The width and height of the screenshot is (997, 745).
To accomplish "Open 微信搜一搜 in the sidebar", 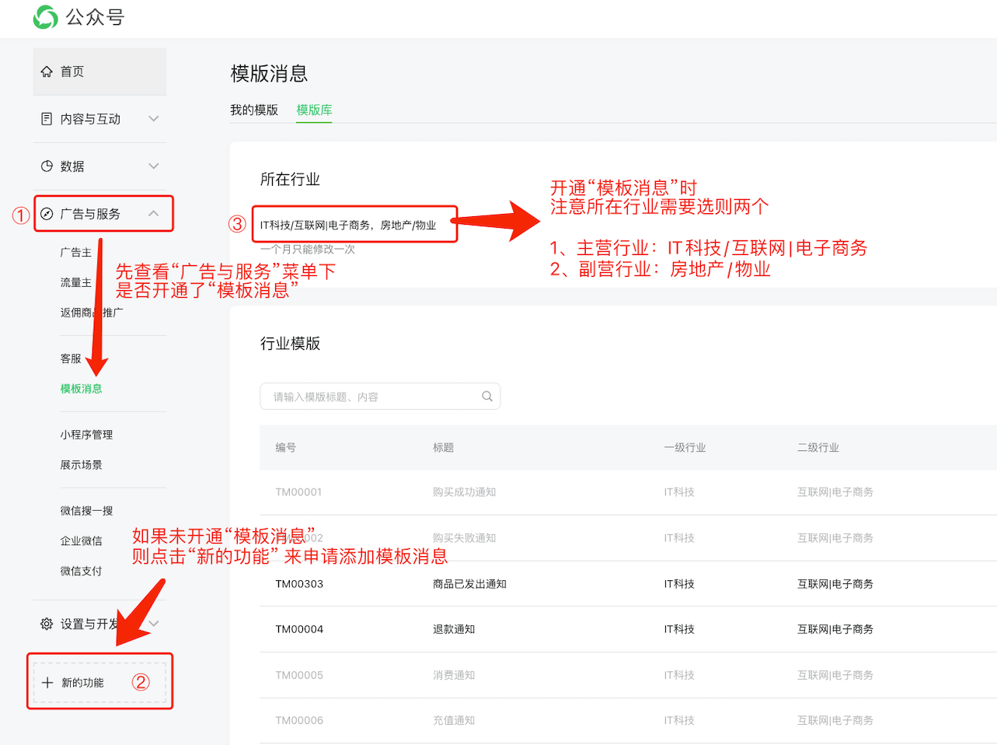I will tap(87, 511).
